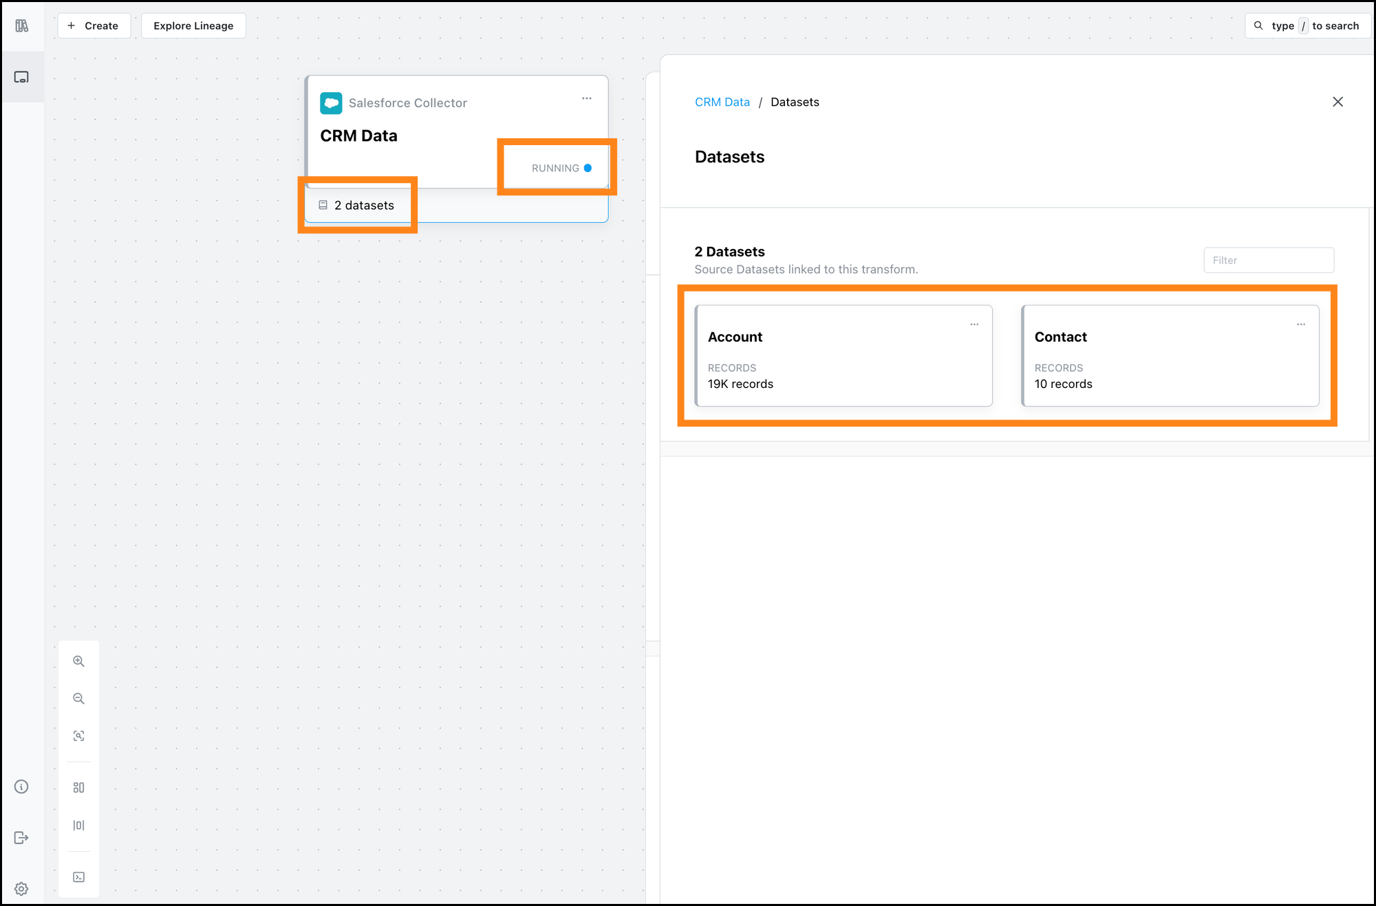The width and height of the screenshot is (1376, 906).
Task: Click the auto-layout grid icon
Action: (x=79, y=788)
